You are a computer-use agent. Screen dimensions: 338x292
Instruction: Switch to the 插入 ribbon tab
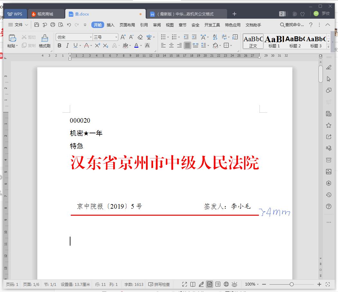(x=110, y=25)
